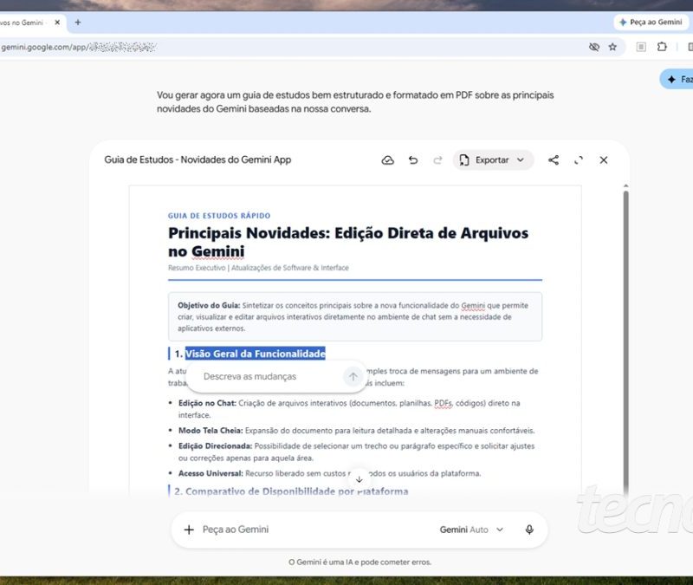Expand the document to full screen
This screenshot has width=693, height=585.
[x=579, y=160]
